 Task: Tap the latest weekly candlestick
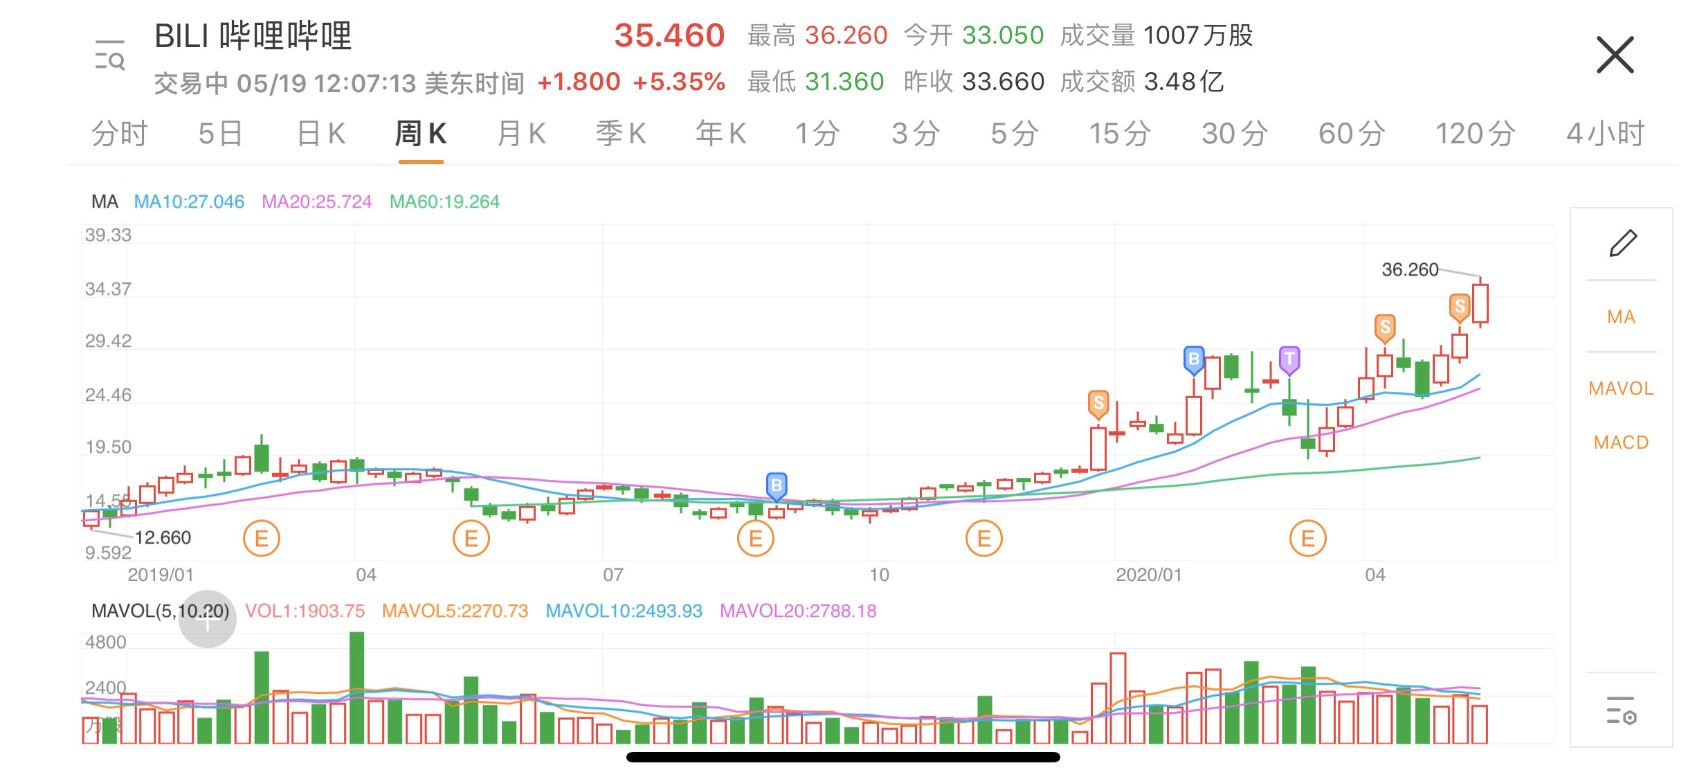(x=1480, y=303)
